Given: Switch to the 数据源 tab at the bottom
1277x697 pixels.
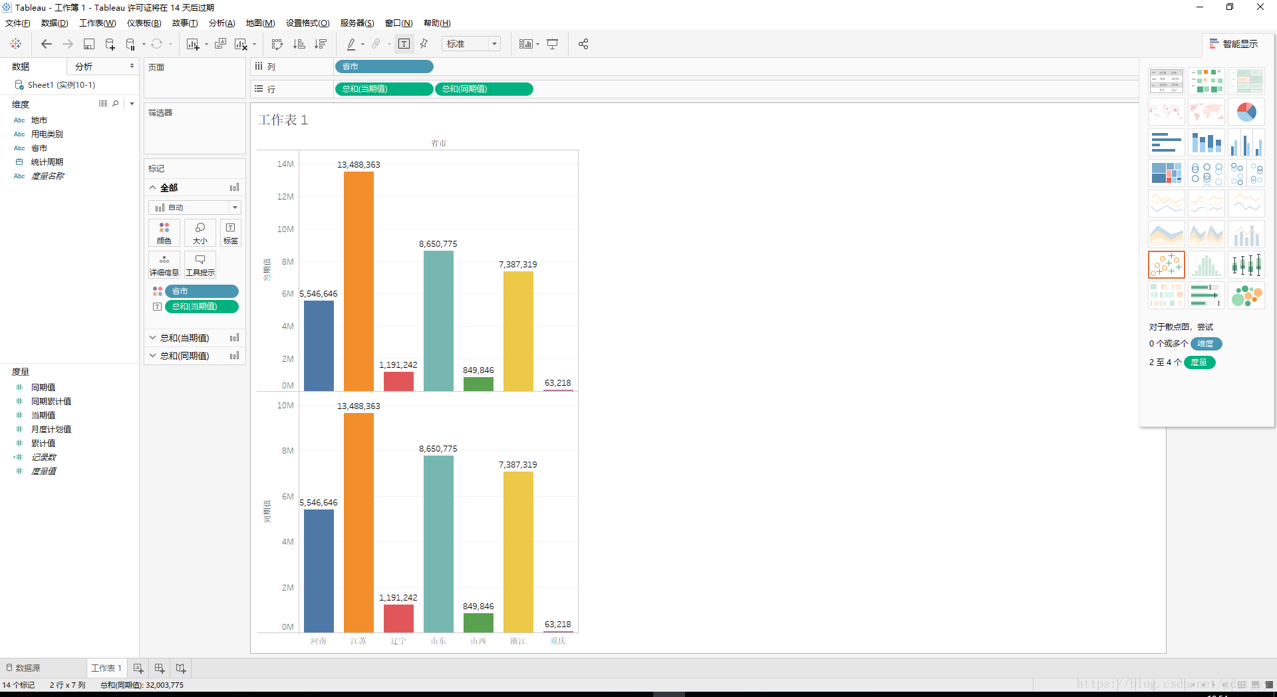Looking at the screenshot, I should click(24, 668).
